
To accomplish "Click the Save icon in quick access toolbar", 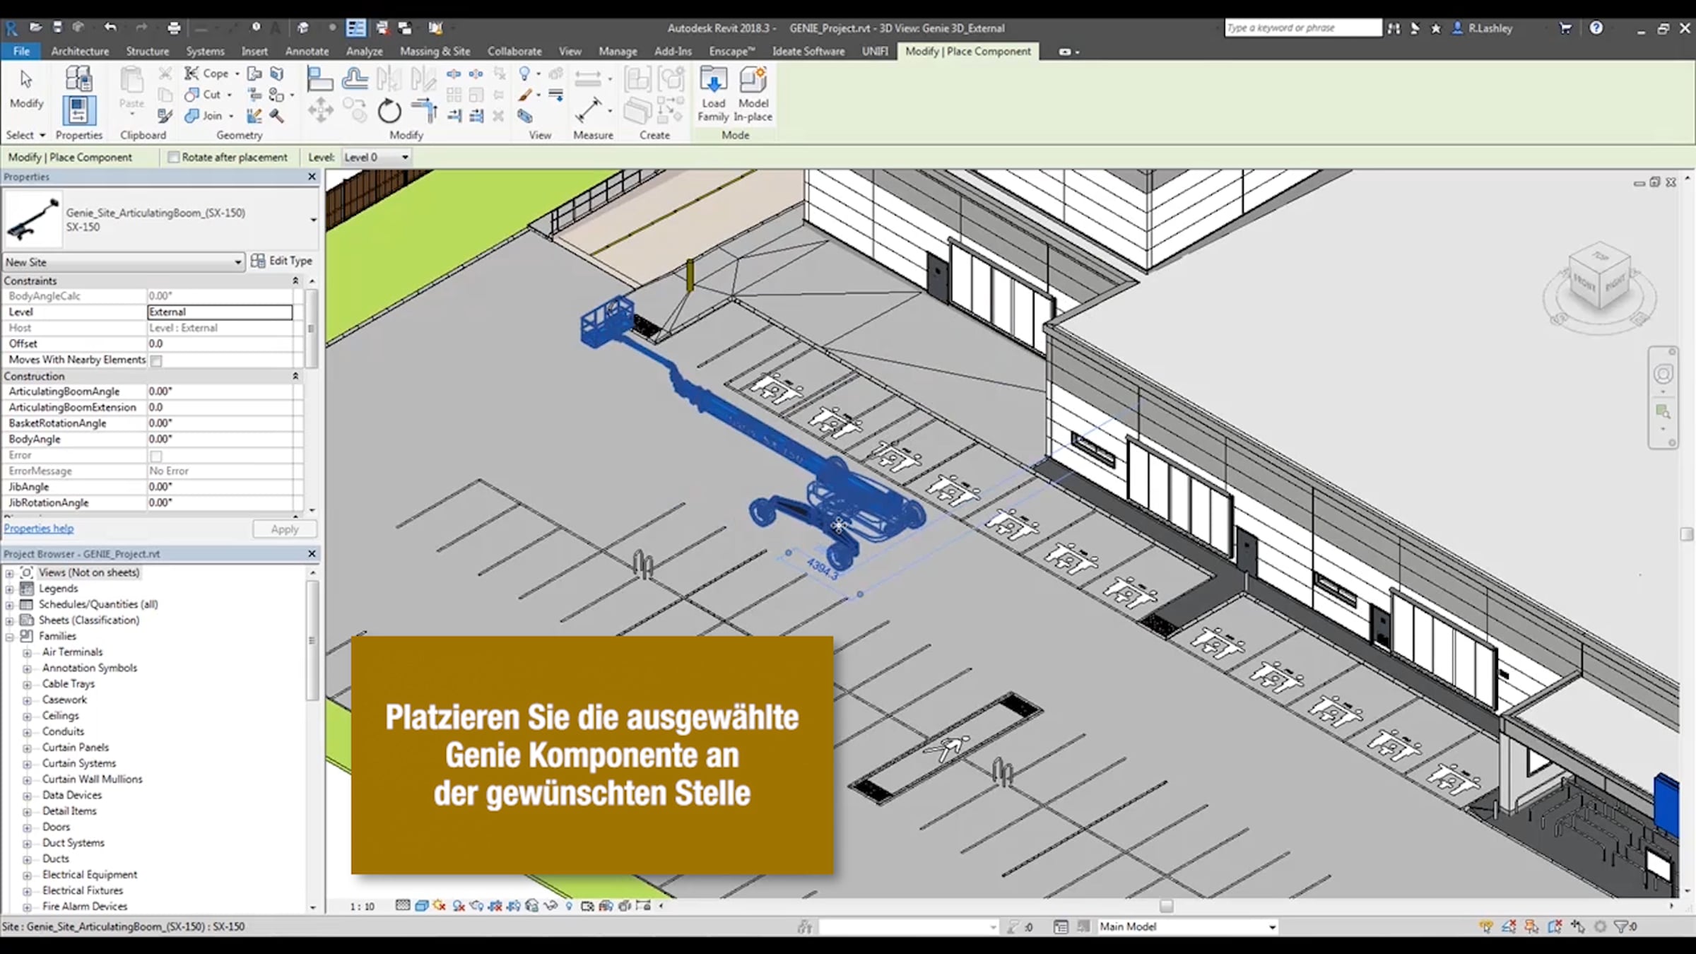I will tap(57, 28).
